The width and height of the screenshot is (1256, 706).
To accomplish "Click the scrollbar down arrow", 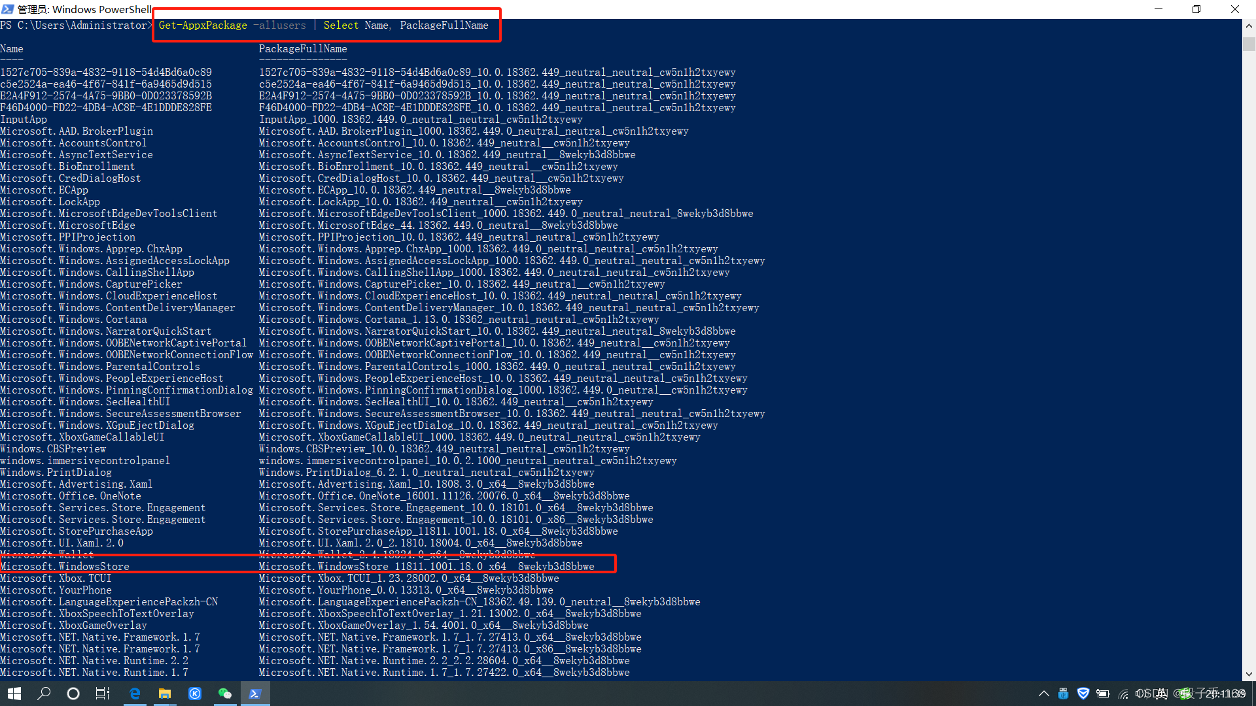I will coord(1249,674).
